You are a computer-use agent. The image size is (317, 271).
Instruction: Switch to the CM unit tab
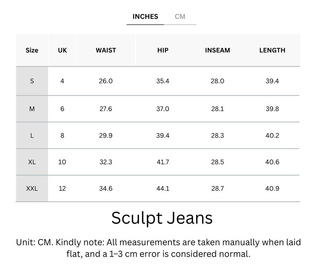180,17
